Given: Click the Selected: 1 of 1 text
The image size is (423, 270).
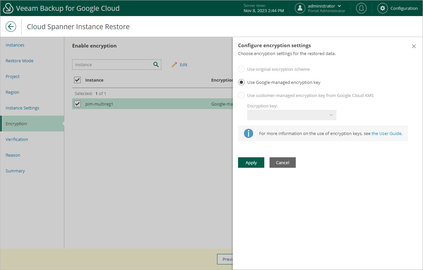Looking at the screenshot, I should tap(91, 93).
